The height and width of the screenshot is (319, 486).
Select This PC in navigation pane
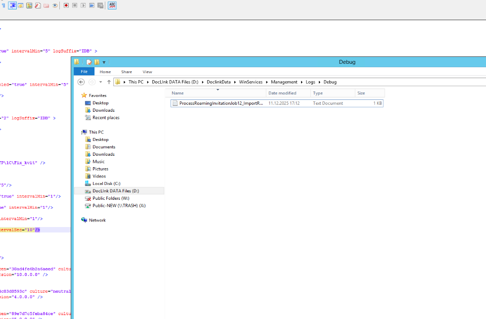coord(96,132)
